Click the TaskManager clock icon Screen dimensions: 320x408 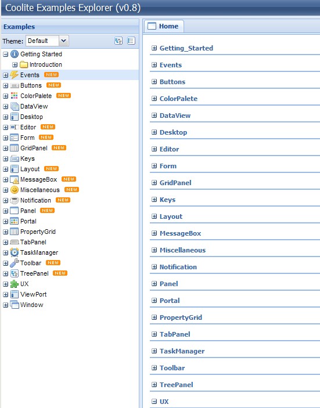click(x=15, y=252)
